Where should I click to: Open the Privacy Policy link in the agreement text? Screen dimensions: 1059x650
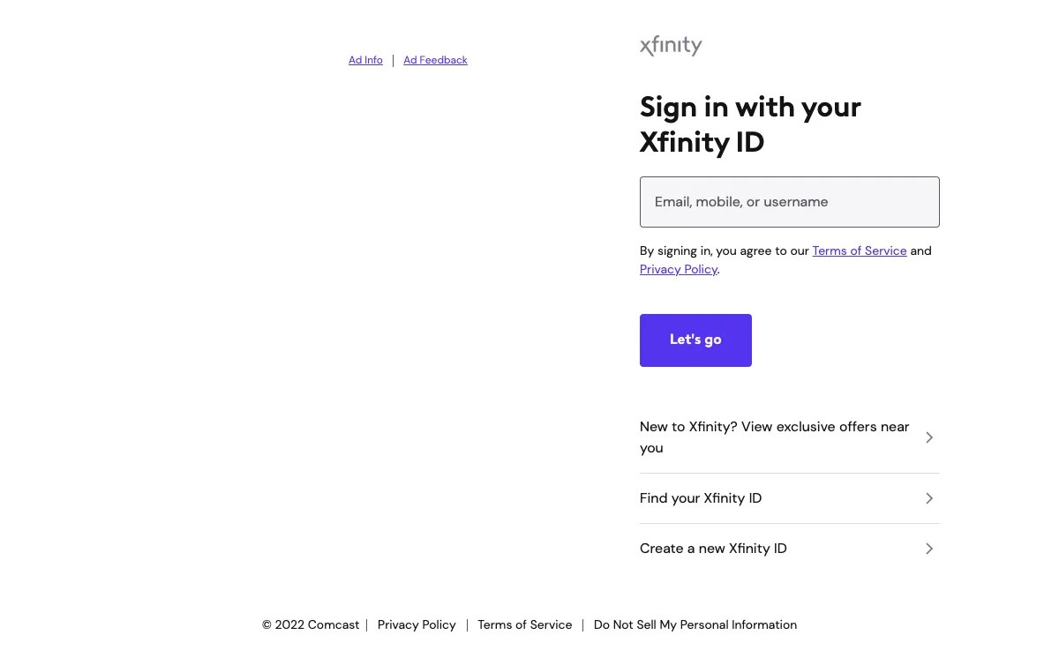click(678, 269)
